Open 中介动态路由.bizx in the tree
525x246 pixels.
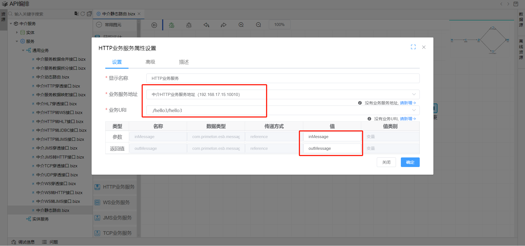click(x=52, y=77)
